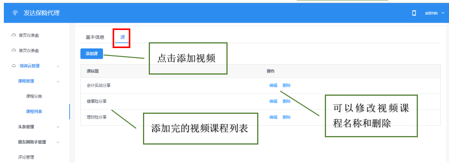Select the 课 tab
The image size is (449, 163).
pyautogui.click(x=122, y=37)
